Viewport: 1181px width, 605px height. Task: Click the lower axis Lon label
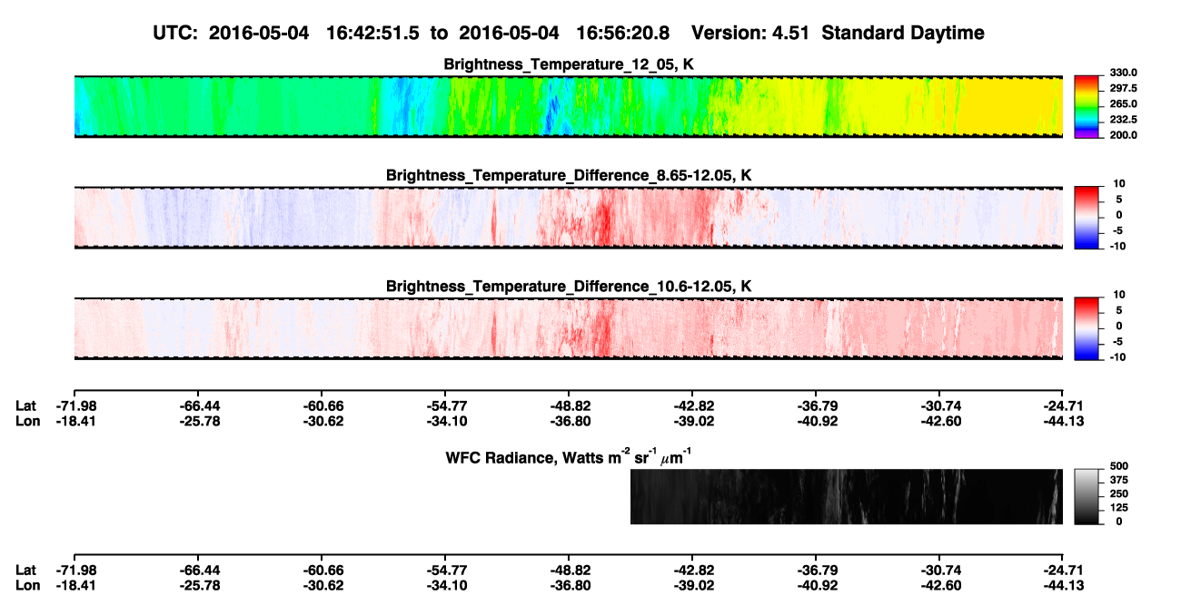[27, 584]
